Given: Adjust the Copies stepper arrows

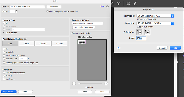Looking at the screenshot, I should point(17,11).
